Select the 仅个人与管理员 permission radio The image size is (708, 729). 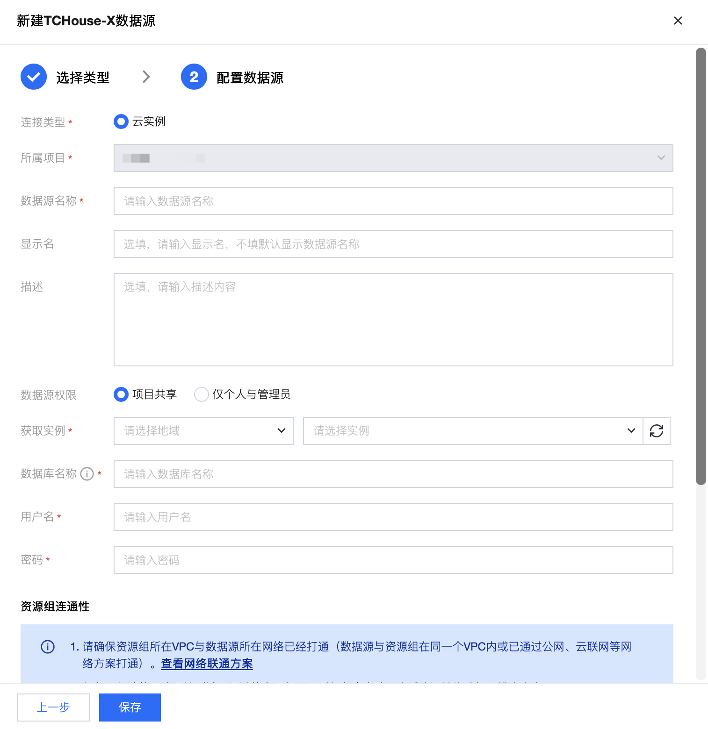pyautogui.click(x=202, y=394)
